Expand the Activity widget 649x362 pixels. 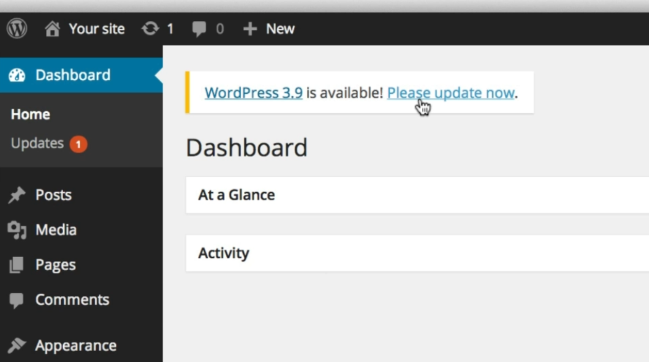click(x=417, y=253)
